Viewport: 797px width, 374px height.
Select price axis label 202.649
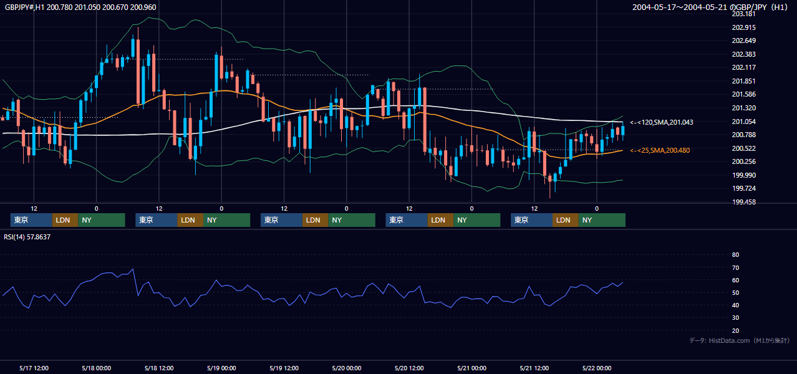pyautogui.click(x=743, y=41)
